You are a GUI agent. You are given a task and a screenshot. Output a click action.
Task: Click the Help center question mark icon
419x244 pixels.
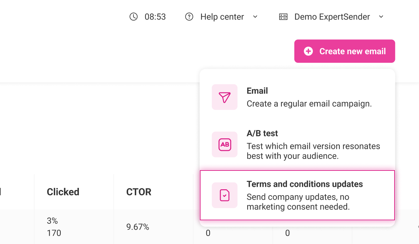[189, 16]
